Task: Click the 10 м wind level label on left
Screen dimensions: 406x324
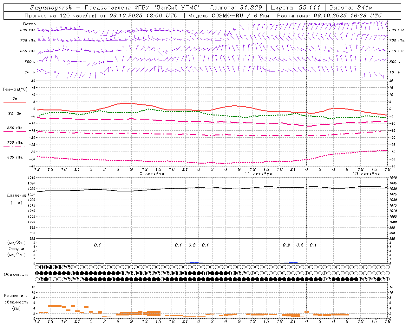Action: coord(30,72)
